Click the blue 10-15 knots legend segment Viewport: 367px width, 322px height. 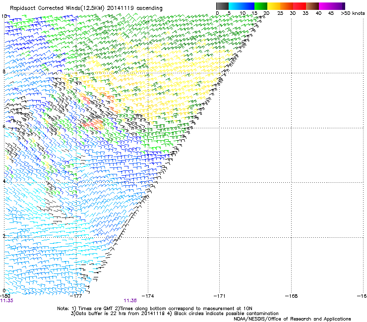(x=248, y=6)
